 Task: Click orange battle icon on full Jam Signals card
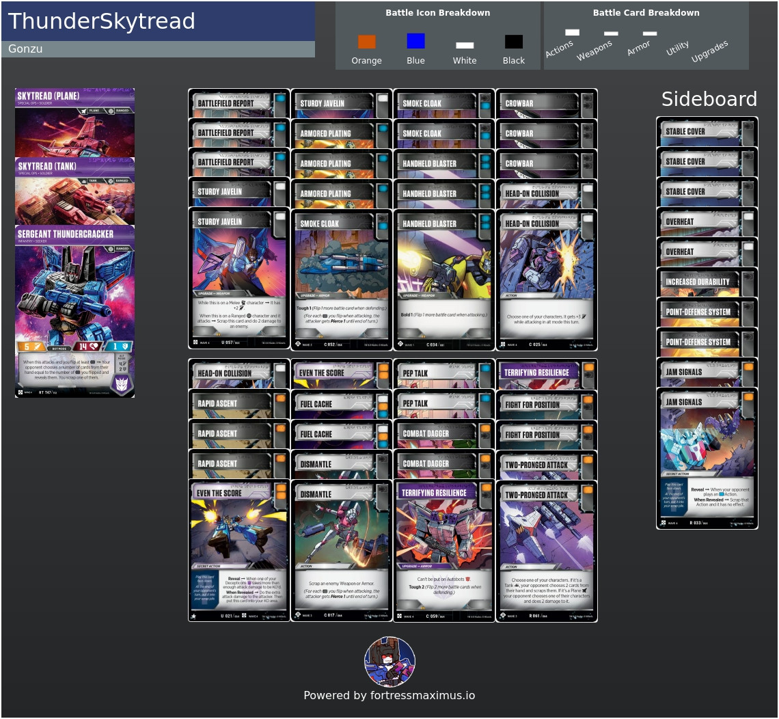point(748,398)
